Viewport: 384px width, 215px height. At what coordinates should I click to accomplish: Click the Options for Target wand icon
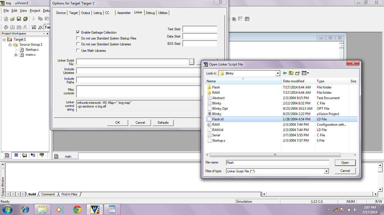(40, 27)
